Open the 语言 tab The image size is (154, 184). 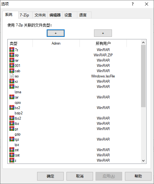click(x=84, y=15)
